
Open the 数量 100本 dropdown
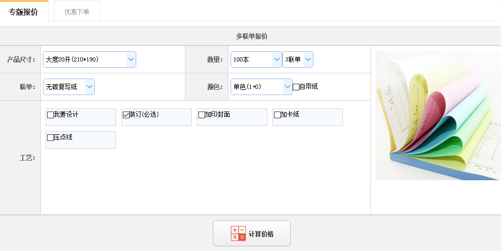coord(256,59)
